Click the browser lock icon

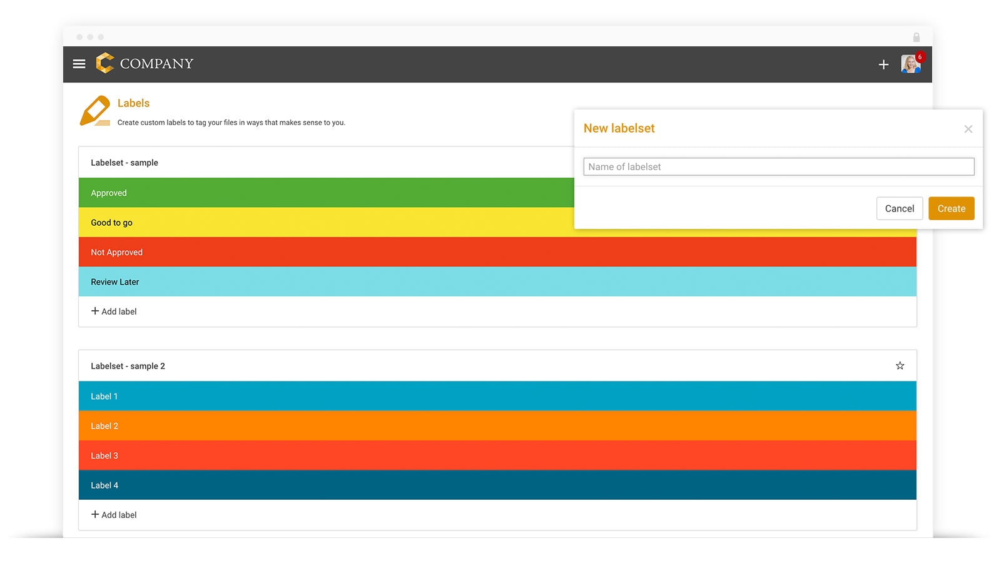click(916, 38)
